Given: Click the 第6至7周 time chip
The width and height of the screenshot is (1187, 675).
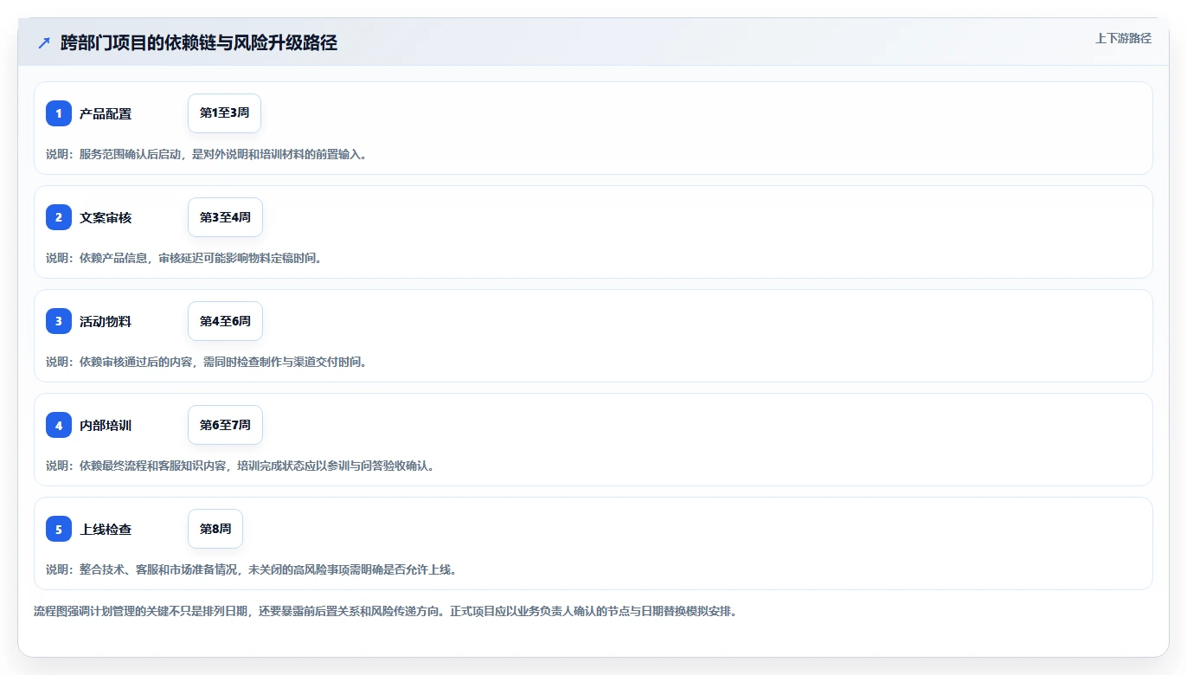Looking at the screenshot, I should pos(225,425).
